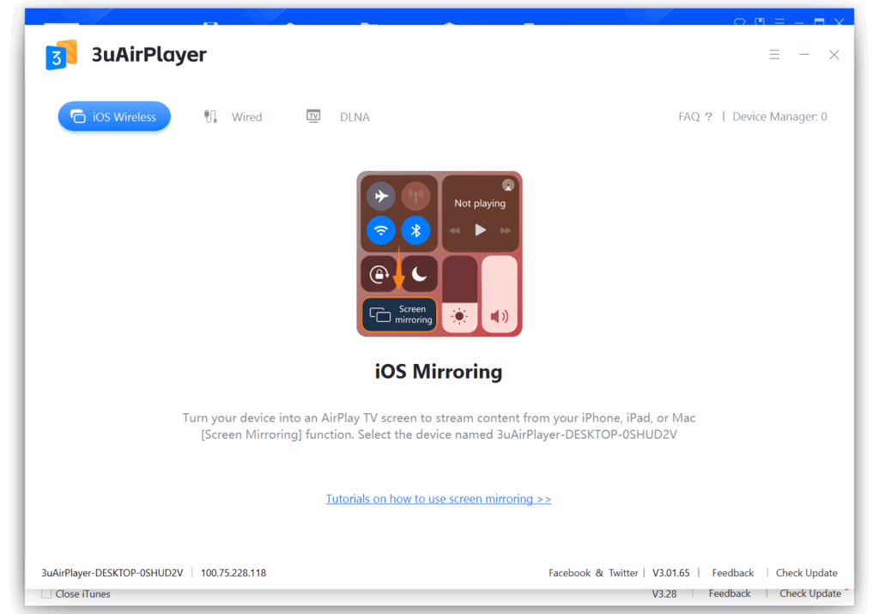Switch to the iOS Wireless tab
Screen dimensions: 879x614
point(114,117)
